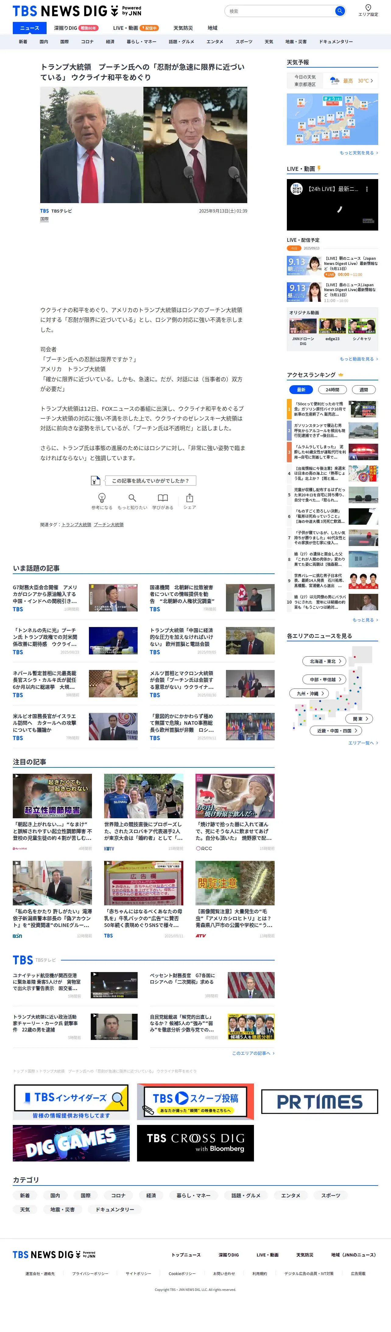
Task: Click the 地震・災害 category pill
Action: click(x=62, y=1210)
